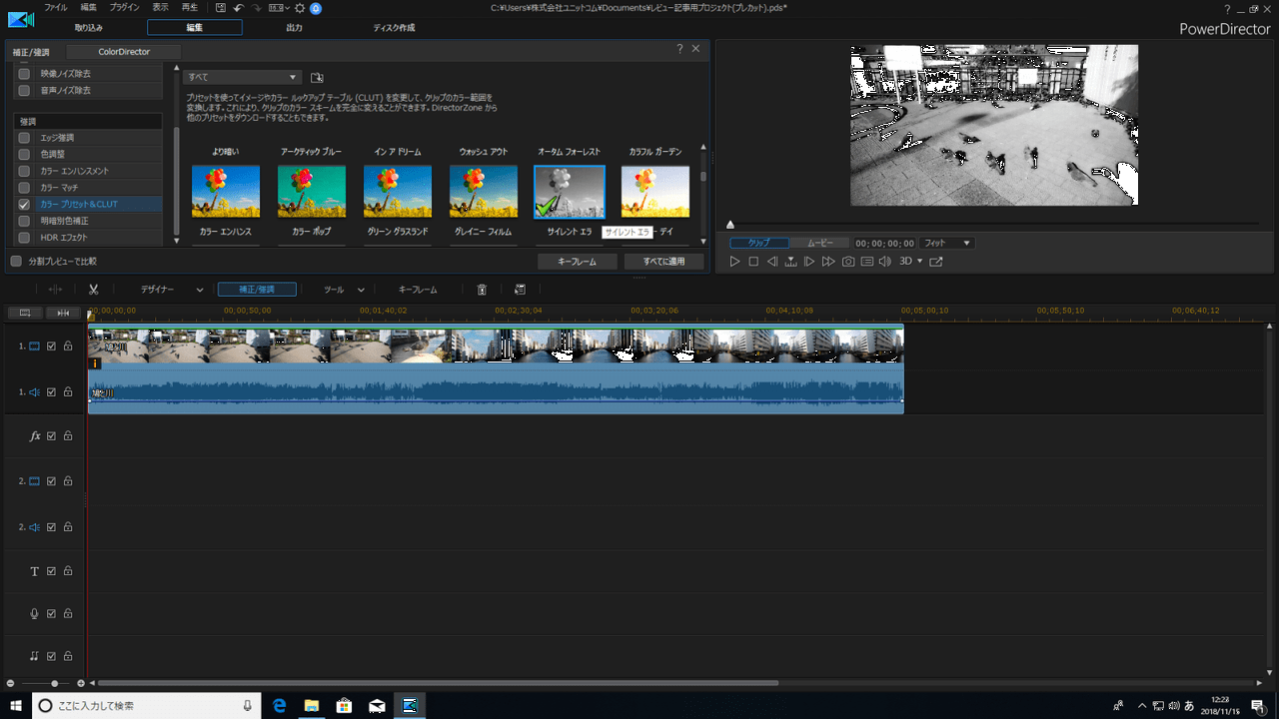Open the 再生 menu
The image size is (1279, 719).
189,7
